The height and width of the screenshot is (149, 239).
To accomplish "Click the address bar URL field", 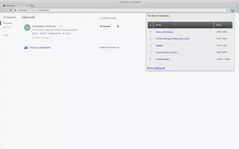I will click(x=120, y=10).
